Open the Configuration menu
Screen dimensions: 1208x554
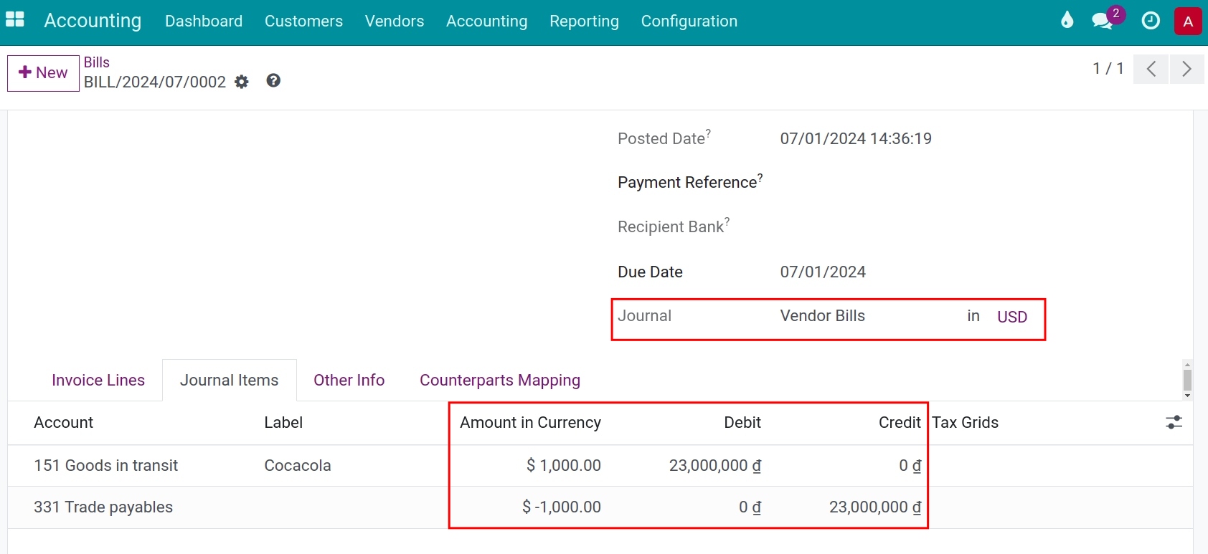689,22
